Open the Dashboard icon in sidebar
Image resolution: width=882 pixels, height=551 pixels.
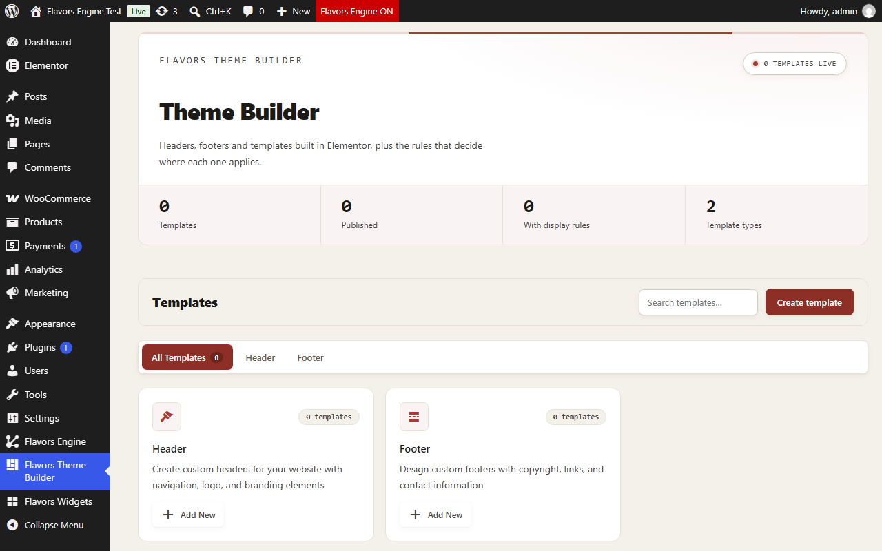click(12, 42)
